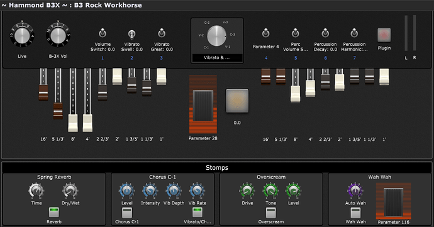This screenshot has width=434, height=227.
Task: Click the Vib Rate knob
Action: (198, 191)
